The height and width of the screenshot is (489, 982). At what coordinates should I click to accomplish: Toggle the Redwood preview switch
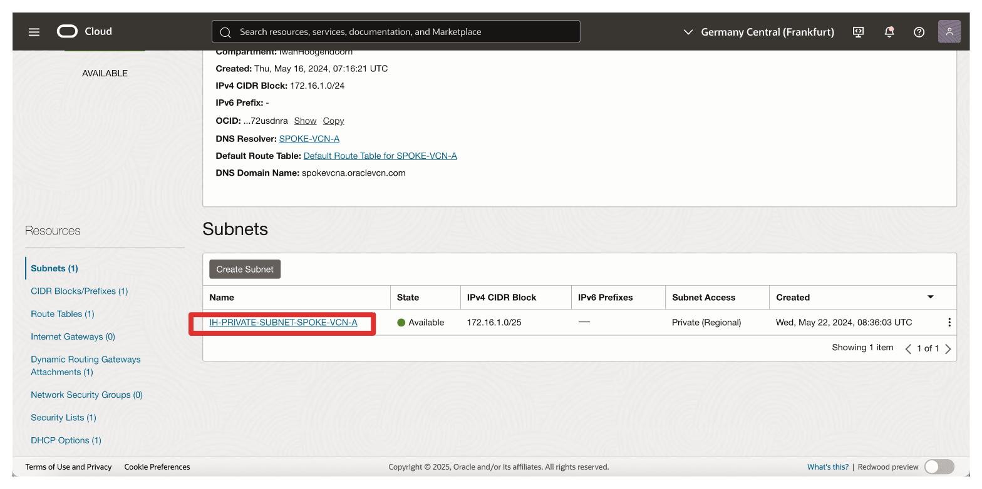point(939,466)
